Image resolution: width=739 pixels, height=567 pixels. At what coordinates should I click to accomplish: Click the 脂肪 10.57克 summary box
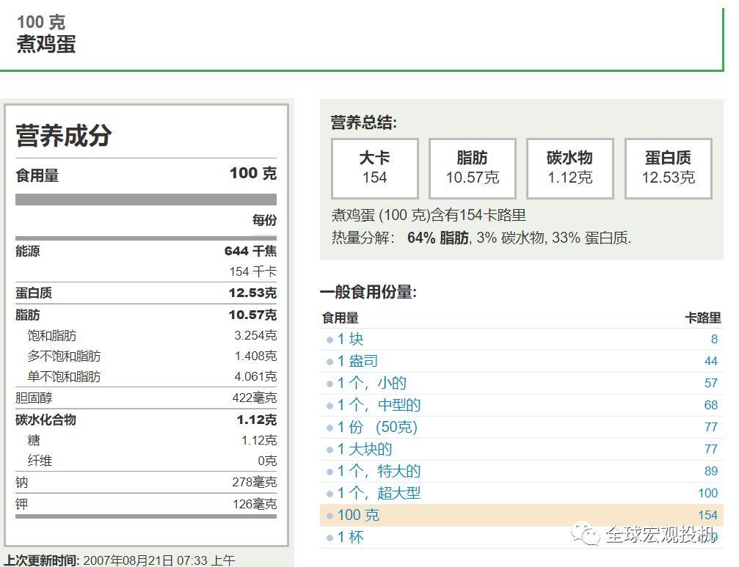click(x=472, y=168)
